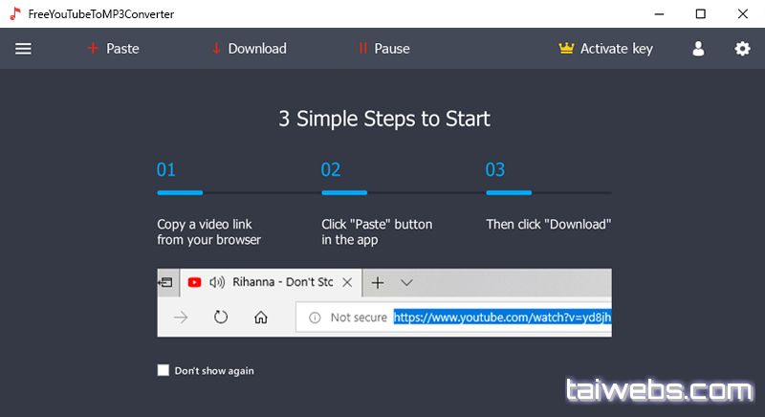Click the Pause button
The image size is (765, 417).
point(384,49)
